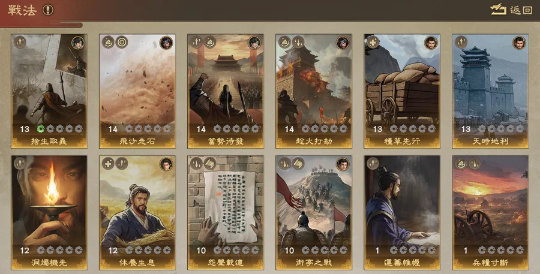This screenshot has height=274, width=540.
Task: Click the green star on the 捨生取義 card
Action: pos(41,129)
